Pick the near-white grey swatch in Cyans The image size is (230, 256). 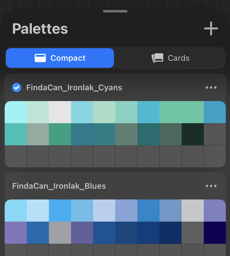60,112
